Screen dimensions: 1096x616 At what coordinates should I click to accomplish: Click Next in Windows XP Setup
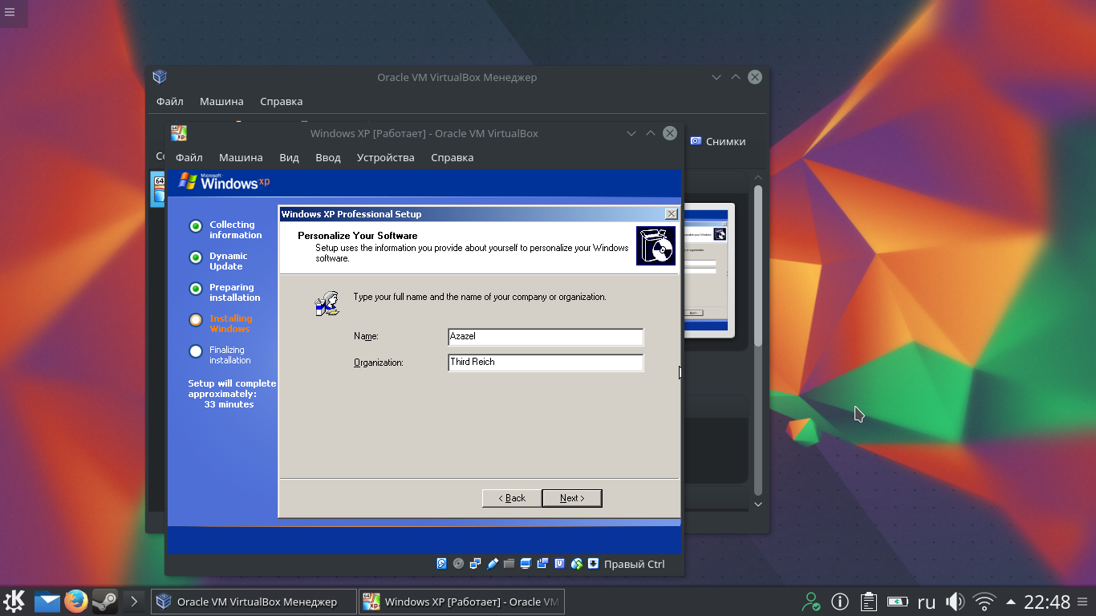coord(572,498)
